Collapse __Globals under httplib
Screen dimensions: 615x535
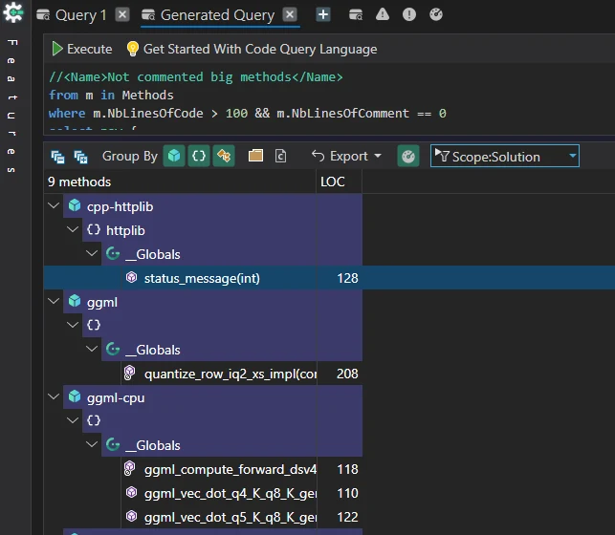[x=92, y=253]
